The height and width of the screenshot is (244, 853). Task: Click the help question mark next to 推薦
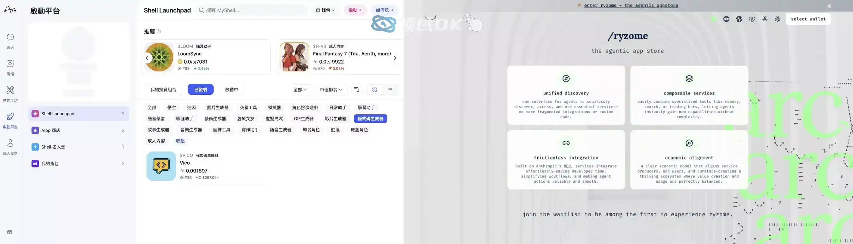click(159, 31)
